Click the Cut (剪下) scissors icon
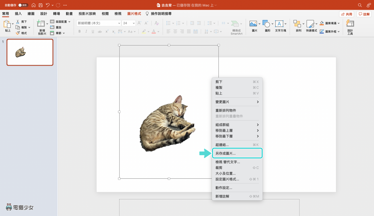This screenshot has height=216, width=374. coord(18,22)
